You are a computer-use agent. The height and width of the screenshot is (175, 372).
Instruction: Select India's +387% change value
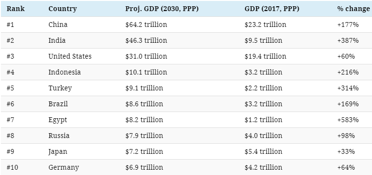point(348,40)
